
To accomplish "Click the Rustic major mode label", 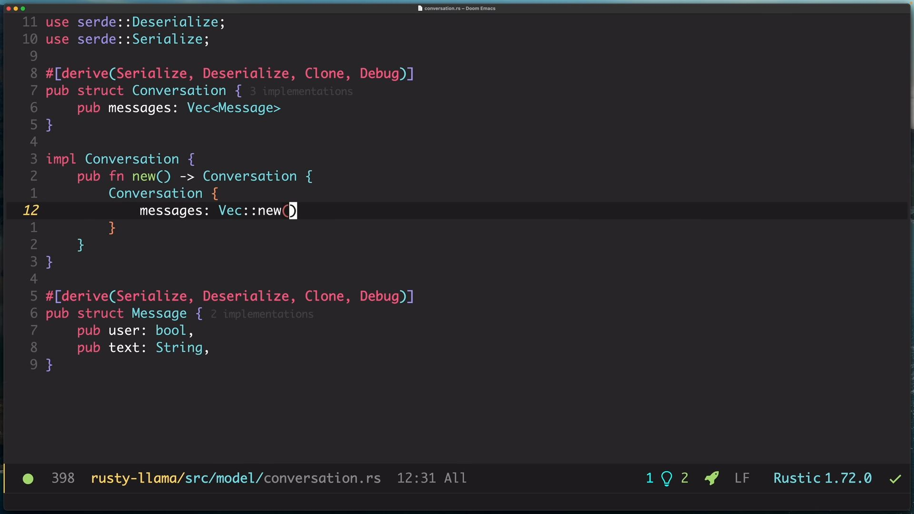I will (x=796, y=478).
